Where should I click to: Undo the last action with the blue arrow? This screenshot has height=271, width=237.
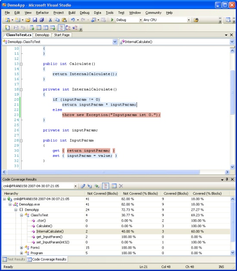click(x=73, y=20)
